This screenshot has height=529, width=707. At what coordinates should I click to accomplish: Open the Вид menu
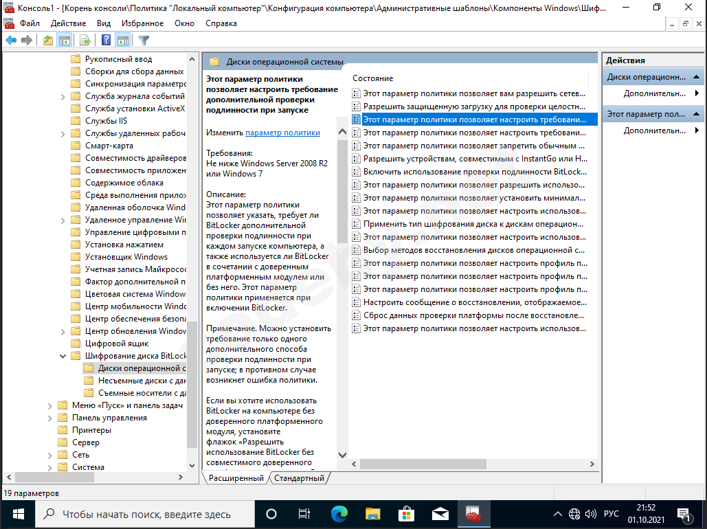click(x=104, y=23)
